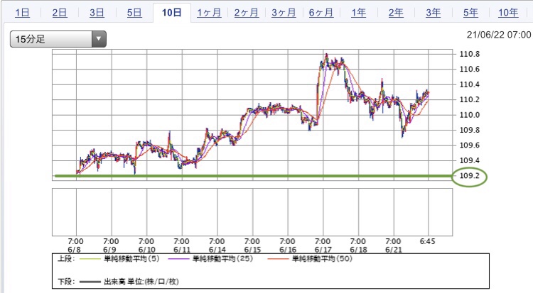Click the 110.0 price axis label

pyautogui.click(x=470, y=115)
